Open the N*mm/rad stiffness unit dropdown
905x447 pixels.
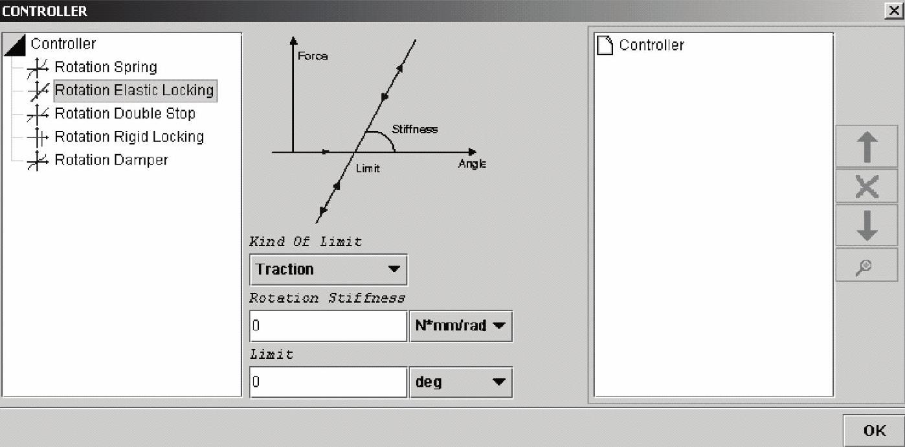pyautogui.click(x=460, y=326)
